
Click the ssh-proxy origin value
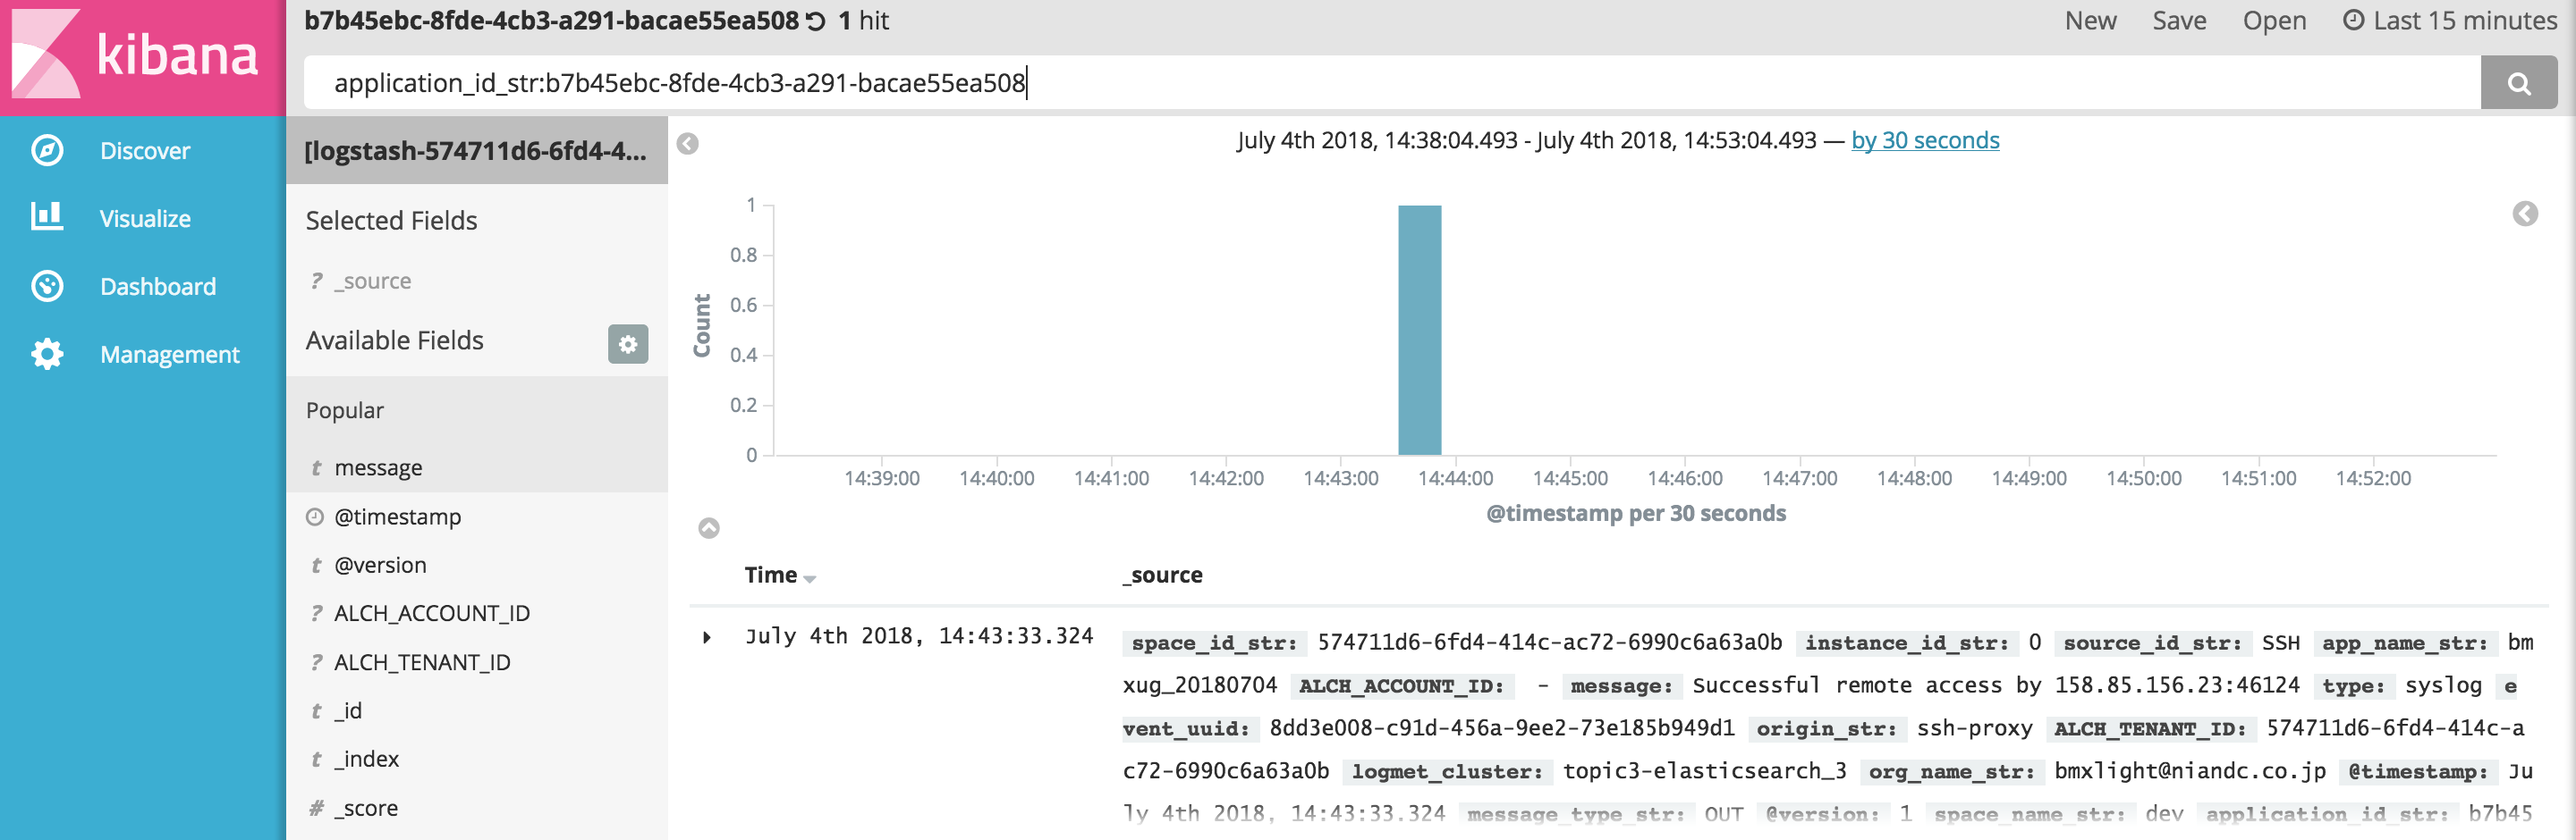click(x=1975, y=728)
